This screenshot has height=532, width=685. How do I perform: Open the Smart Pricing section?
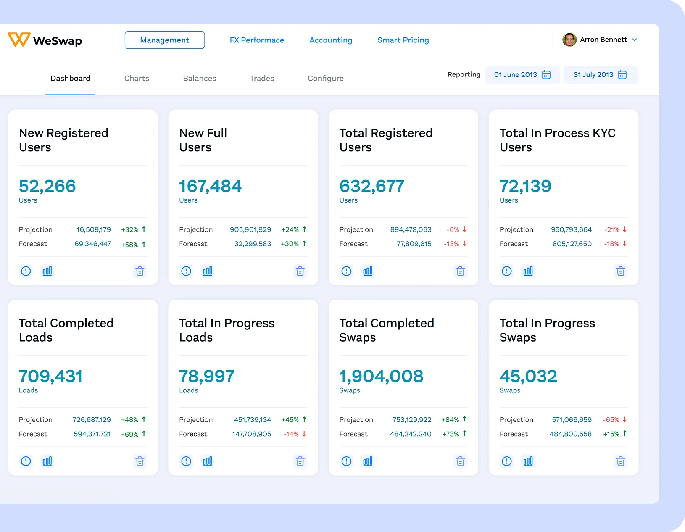403,40
